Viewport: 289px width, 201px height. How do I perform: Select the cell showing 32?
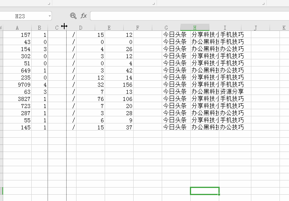[90, 85]
